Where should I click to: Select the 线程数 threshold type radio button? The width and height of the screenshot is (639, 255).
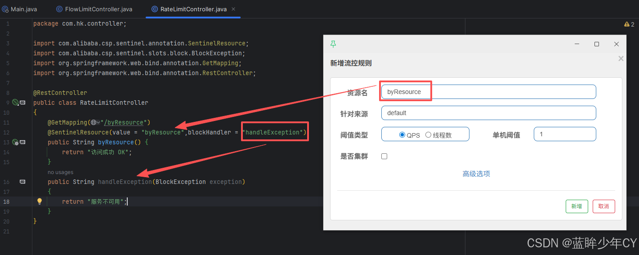[428, 134]
